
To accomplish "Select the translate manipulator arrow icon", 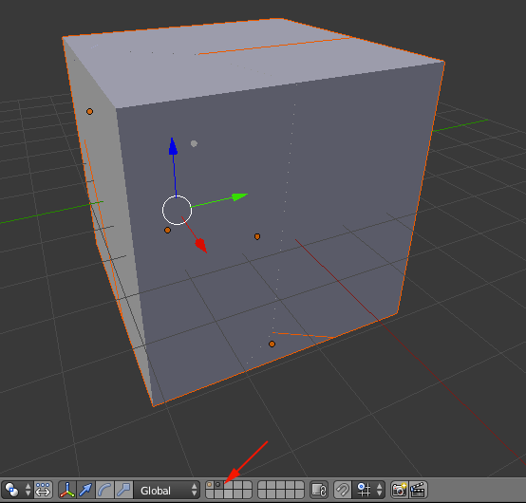I will [85, 490].
